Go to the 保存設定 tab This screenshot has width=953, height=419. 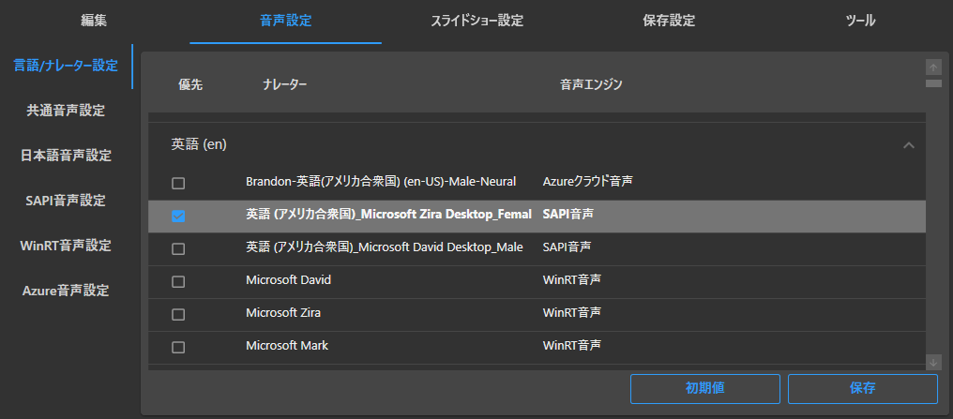coord(668,21)
